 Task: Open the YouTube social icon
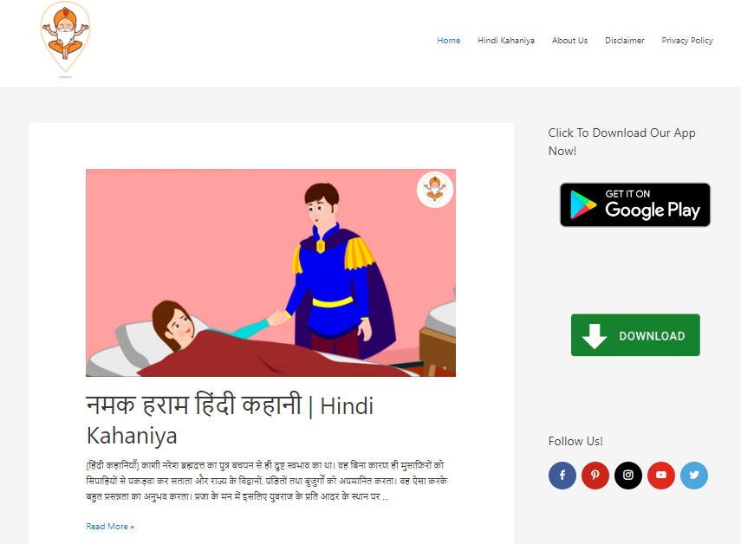point(661,475)
